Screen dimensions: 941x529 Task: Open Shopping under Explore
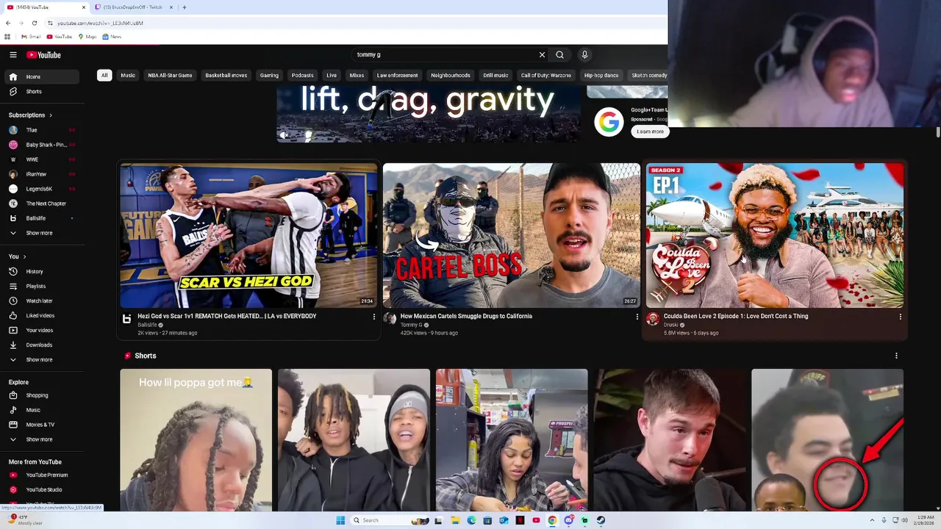pos(41,395)
